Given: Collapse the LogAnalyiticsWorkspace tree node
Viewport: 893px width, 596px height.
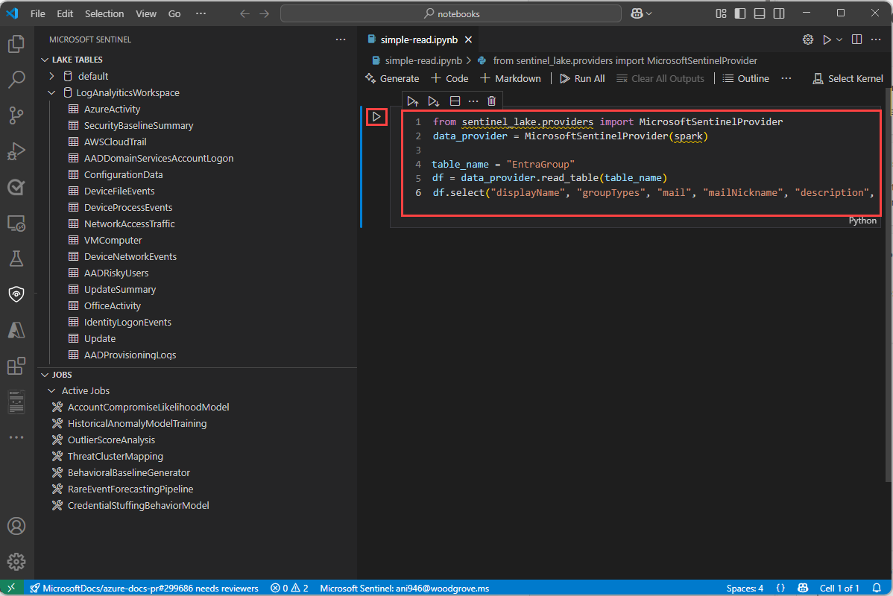Looking at the screenshot, I should click(x=51, y=93).
